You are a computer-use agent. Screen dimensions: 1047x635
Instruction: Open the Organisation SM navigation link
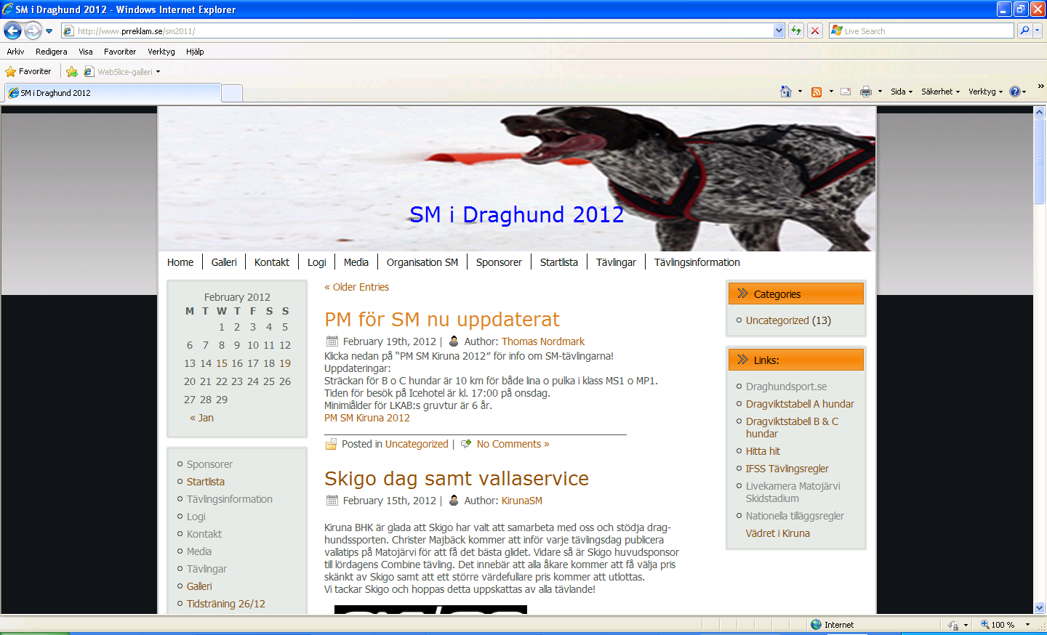point(422,262)
